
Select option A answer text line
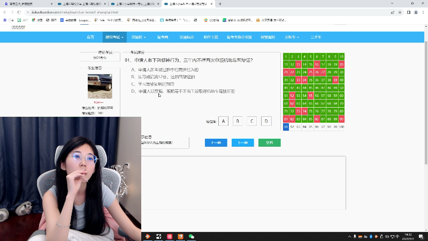click(x=165, y=70)
